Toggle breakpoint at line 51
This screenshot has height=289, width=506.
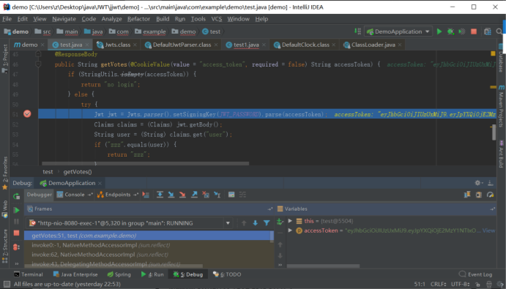pos(27,113)
